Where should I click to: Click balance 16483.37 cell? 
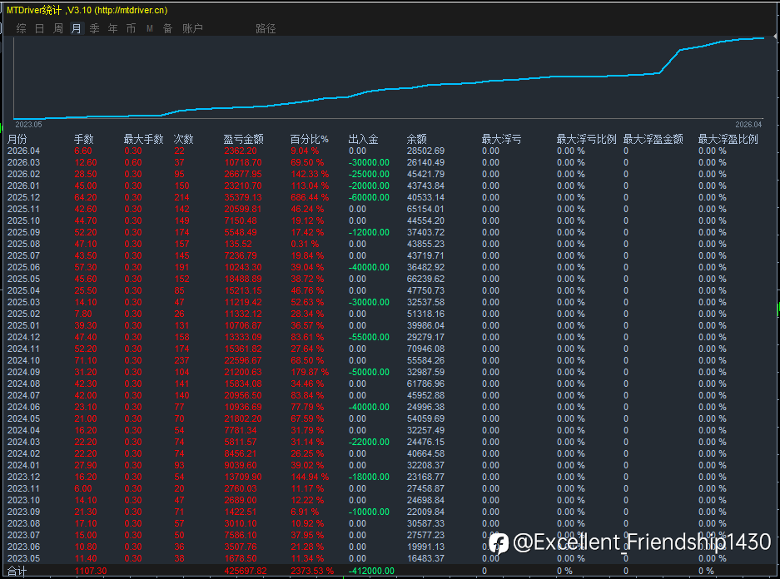(425, 558)
